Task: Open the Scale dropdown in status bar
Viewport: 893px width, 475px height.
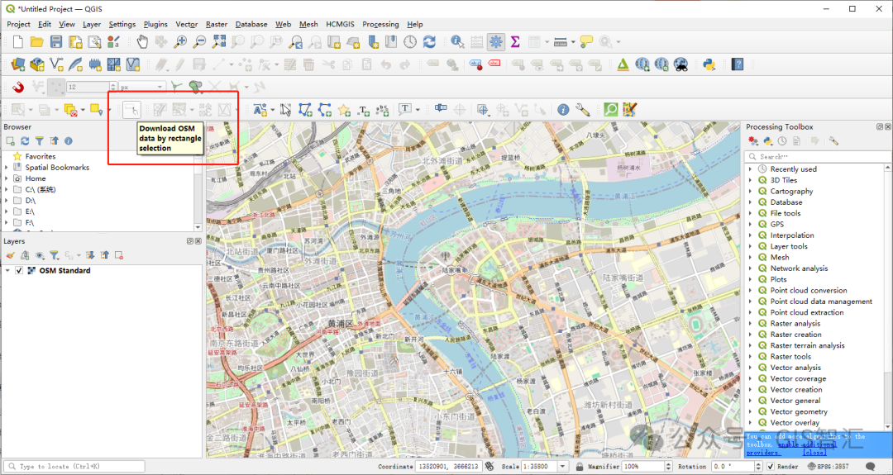Action: pyautogui.click(x=563, y=467)
